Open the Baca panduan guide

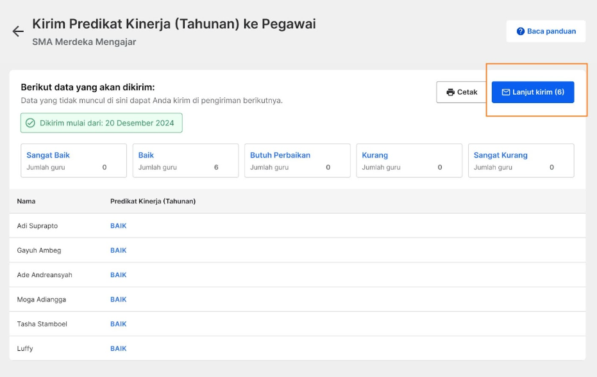point(546,31)
